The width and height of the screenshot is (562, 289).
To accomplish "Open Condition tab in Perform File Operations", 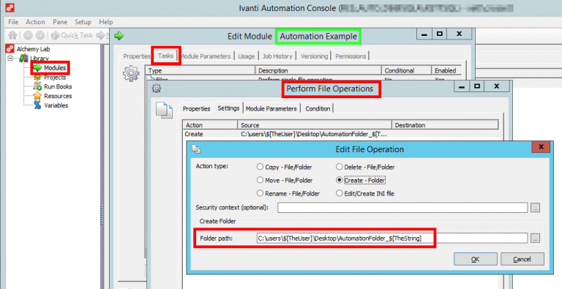I will (x=318, y=108).
